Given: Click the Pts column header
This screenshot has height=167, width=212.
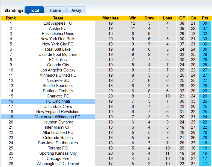Looking at the screenshot, I should click(x=205, y=18).
